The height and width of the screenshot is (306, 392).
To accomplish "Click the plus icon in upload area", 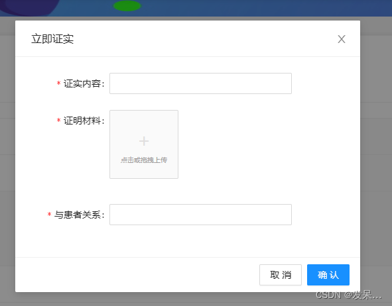I will tap(144, 141).
